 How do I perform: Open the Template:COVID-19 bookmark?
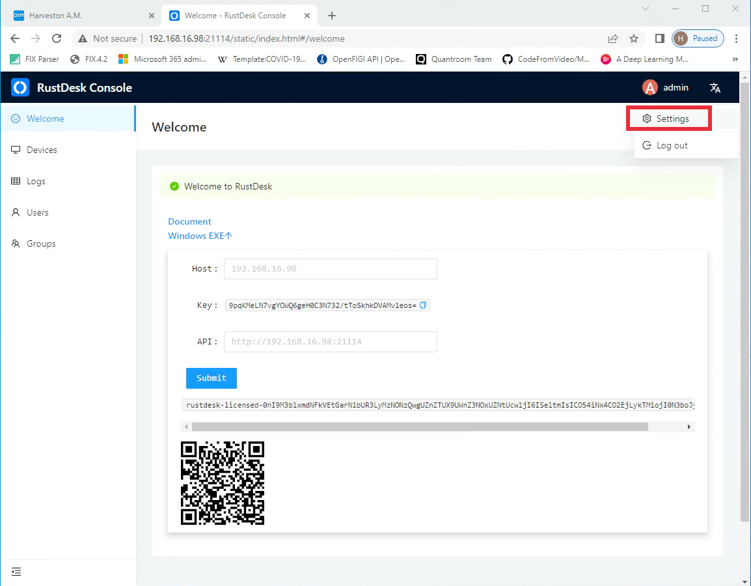click(262, 59)
